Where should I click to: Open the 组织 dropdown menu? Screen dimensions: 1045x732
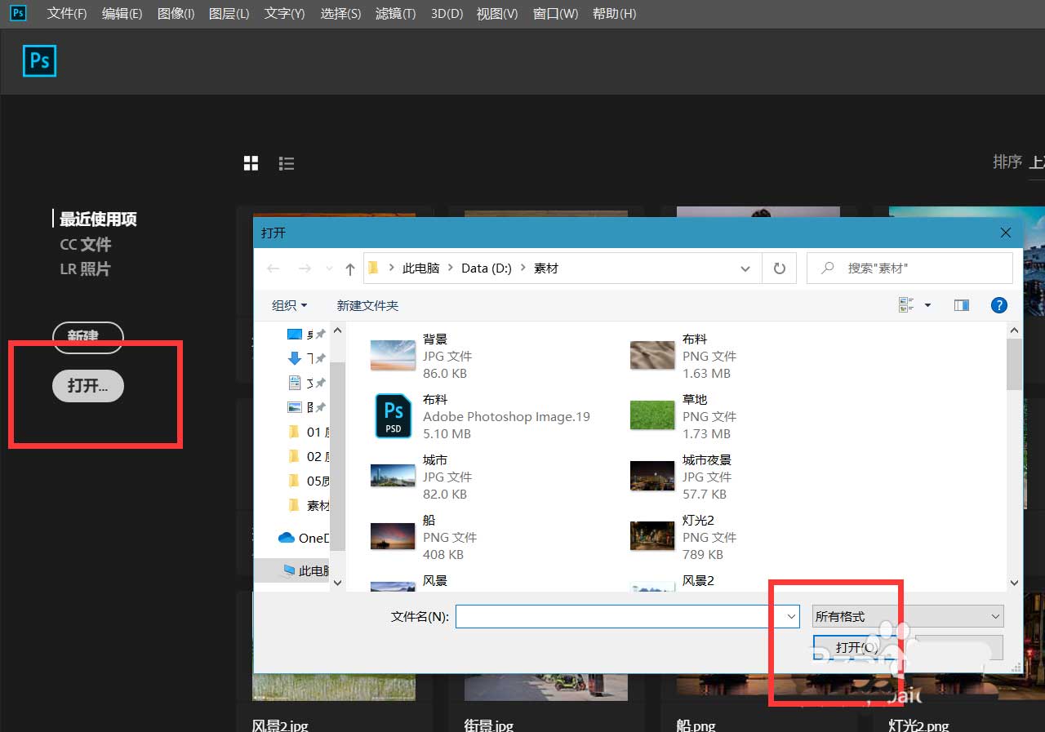pos(290,305)
